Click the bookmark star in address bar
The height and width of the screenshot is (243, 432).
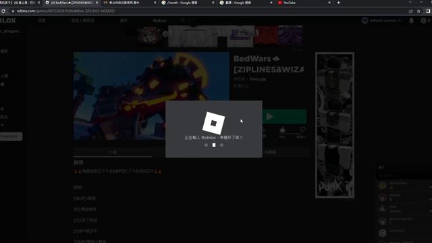(418, 11)
